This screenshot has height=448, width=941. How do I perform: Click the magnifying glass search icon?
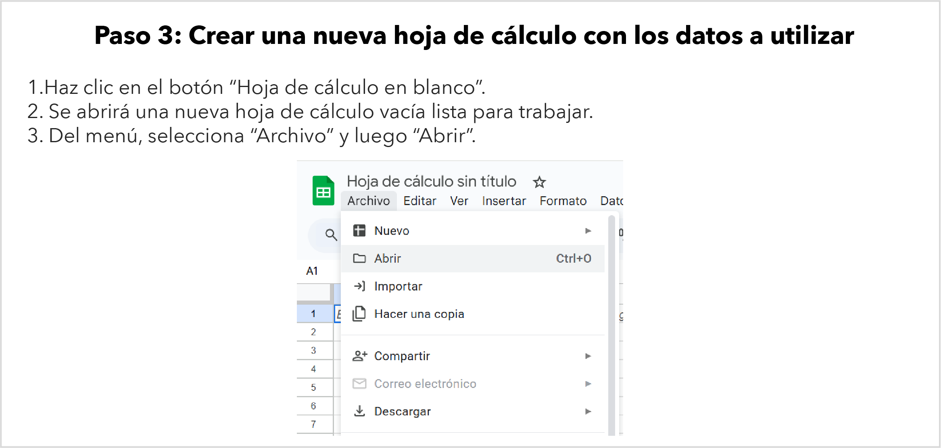point(331,234)
